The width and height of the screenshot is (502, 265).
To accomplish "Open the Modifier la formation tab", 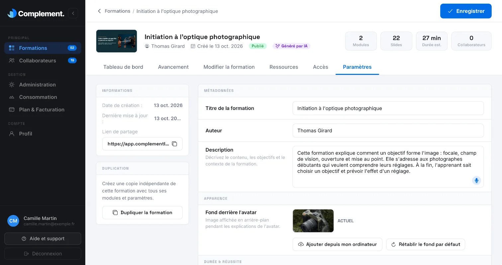I will tap(229, 67).
